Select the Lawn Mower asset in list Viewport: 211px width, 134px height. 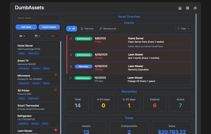point(37,131)
